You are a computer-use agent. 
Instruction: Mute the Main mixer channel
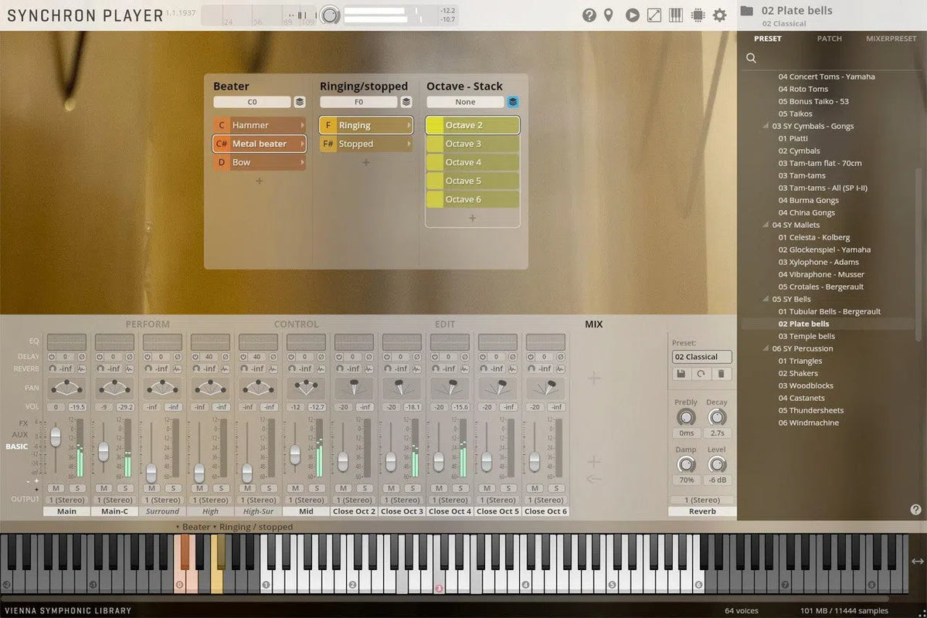click(x=56, y=488)
